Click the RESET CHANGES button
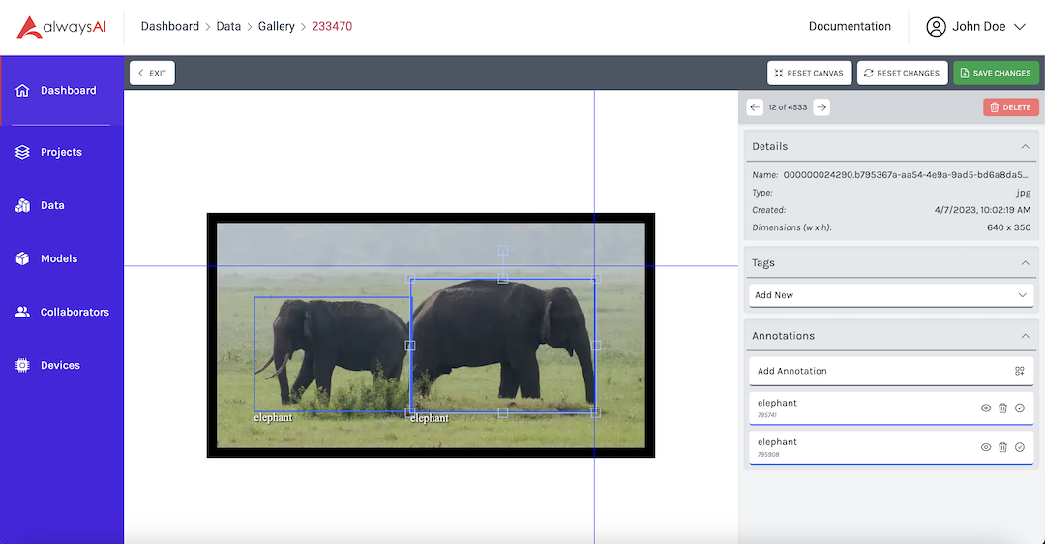This screenshot has width=1045, height=544. pyautogui.click(x=902, y=74)
